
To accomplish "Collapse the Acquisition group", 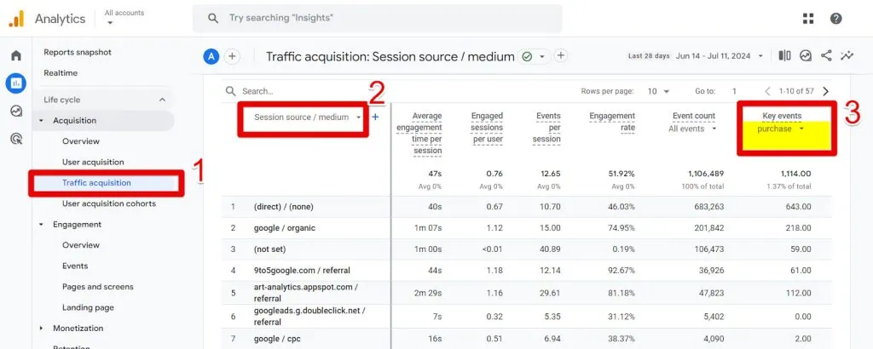I will (x=41, y=121).
